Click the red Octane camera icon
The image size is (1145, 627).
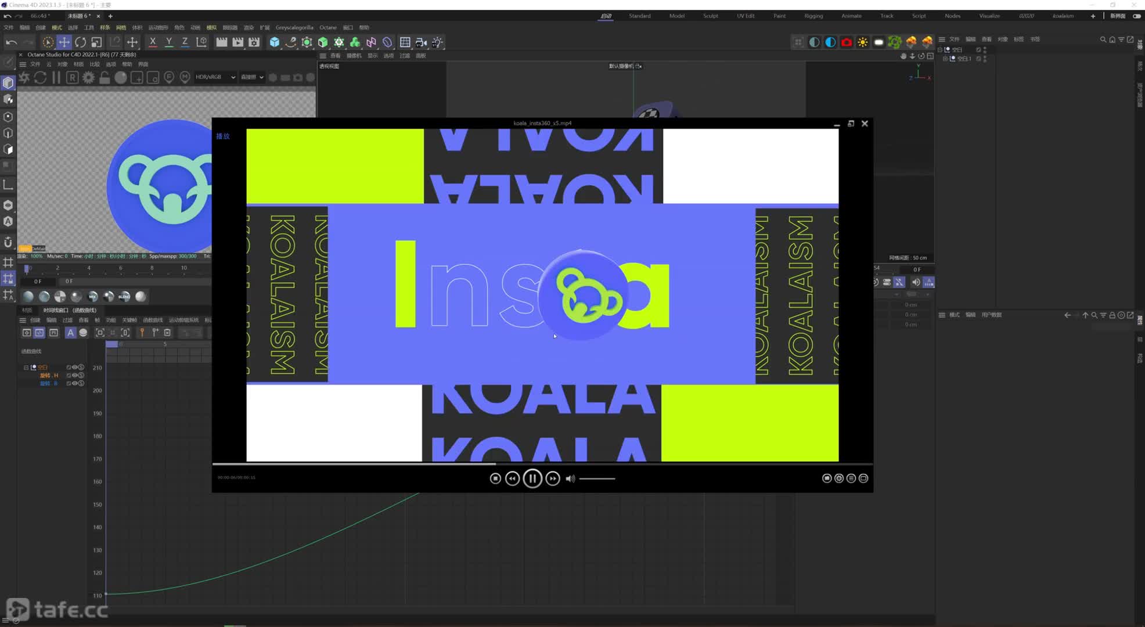click(847, 42)
